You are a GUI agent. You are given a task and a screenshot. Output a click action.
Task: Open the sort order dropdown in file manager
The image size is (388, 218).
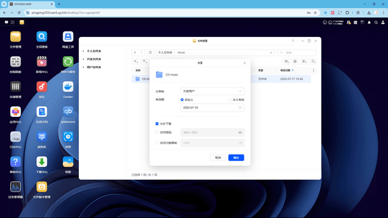point(313,61)
